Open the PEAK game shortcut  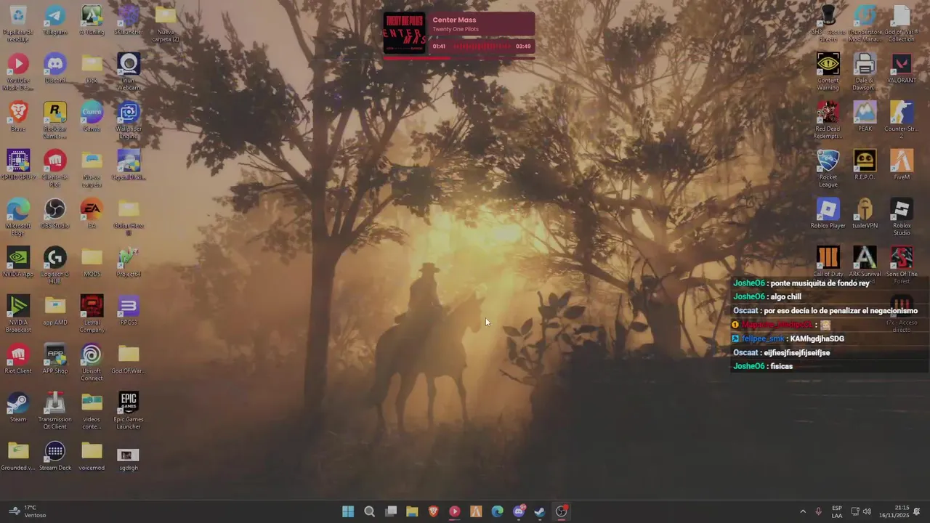[865, 117]
